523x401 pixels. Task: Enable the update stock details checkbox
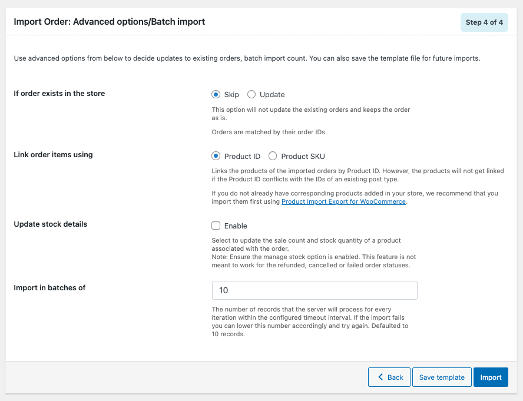216,226
